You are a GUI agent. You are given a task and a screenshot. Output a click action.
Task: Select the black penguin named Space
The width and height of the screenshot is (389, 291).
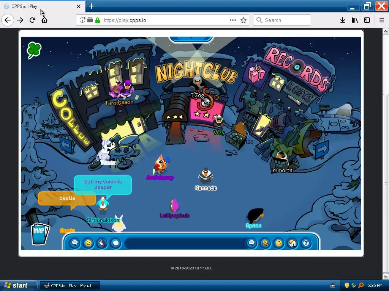point(255,215)
